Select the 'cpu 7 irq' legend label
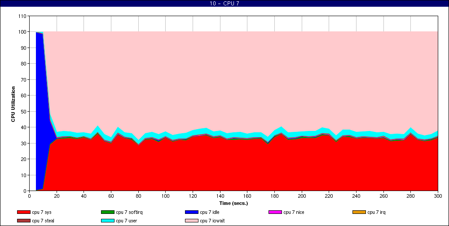The width and height of the screenshot is (449, 226). 377,212
